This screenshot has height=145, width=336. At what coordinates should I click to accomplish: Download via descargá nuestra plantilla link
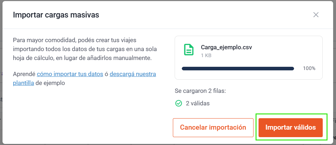(x=84, y=78)
